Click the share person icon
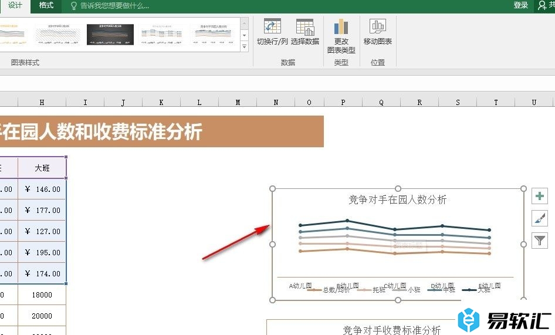The image size is (555, 335). 542,5
